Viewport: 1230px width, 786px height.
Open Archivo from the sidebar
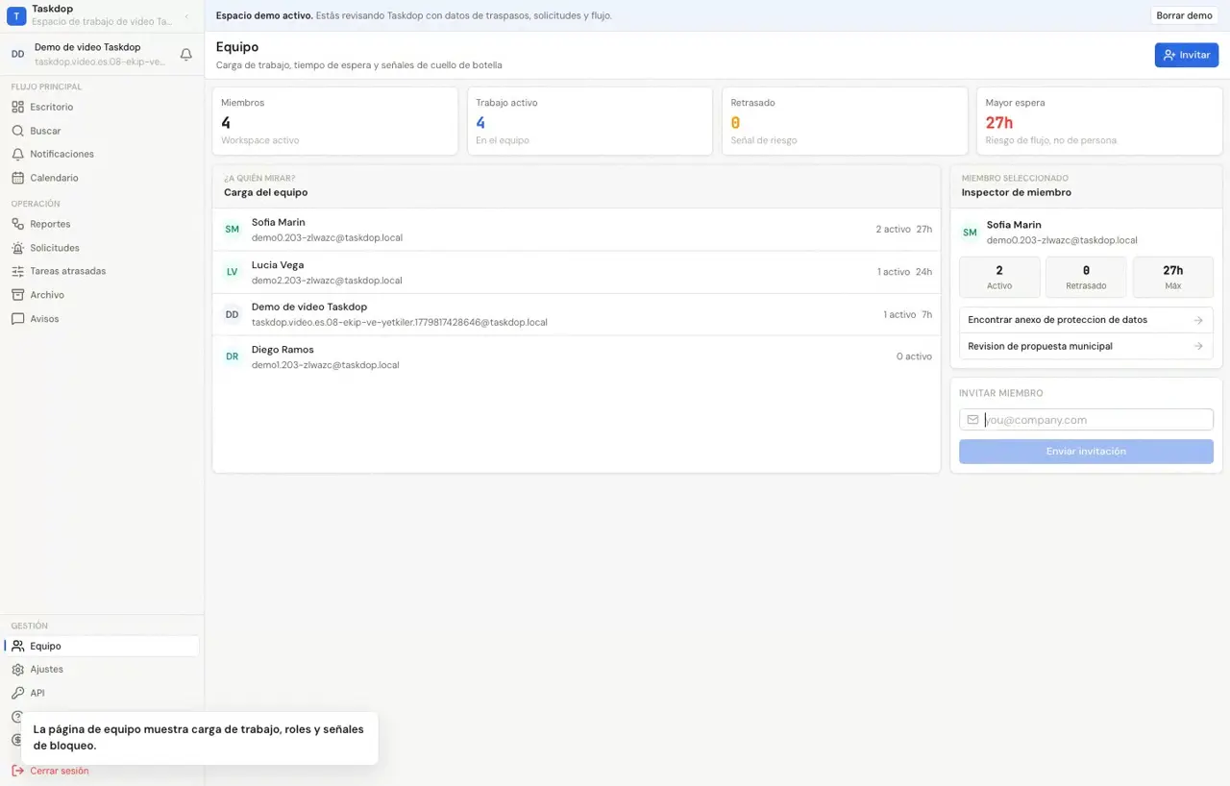click(x=102, y=295)
